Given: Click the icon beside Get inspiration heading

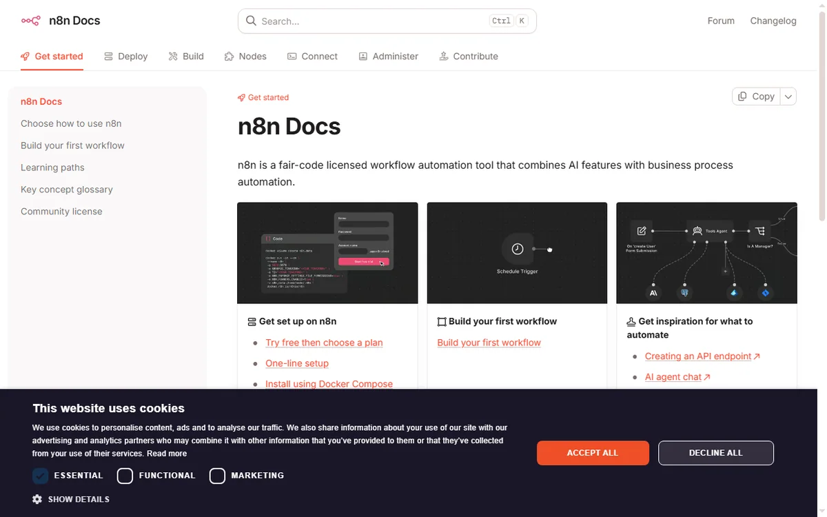Looking at the screenshot, I should [x=631, y=321].
